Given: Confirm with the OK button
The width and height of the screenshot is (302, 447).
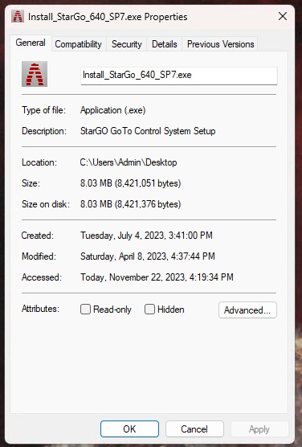Looking at the screenshot, I should [x=129, y=429].
